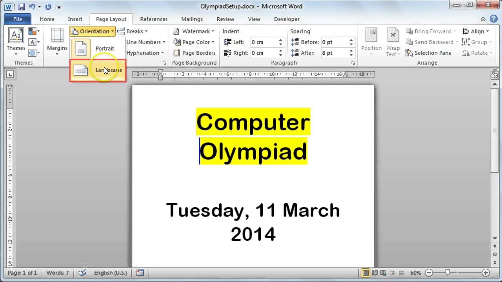This screenshot has height=282, width=502.
Task: Click the scrollbar down arrow
Action: point(495,238)
